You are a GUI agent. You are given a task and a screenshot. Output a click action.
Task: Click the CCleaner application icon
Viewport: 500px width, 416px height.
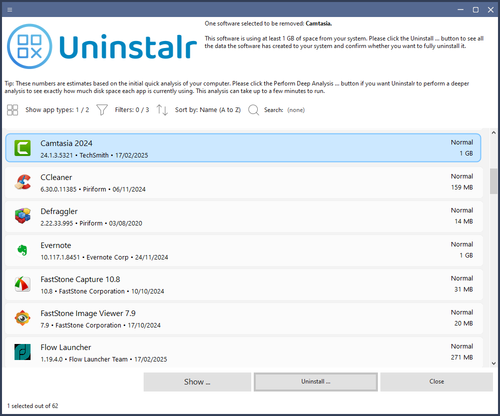[x=22, y=181]
